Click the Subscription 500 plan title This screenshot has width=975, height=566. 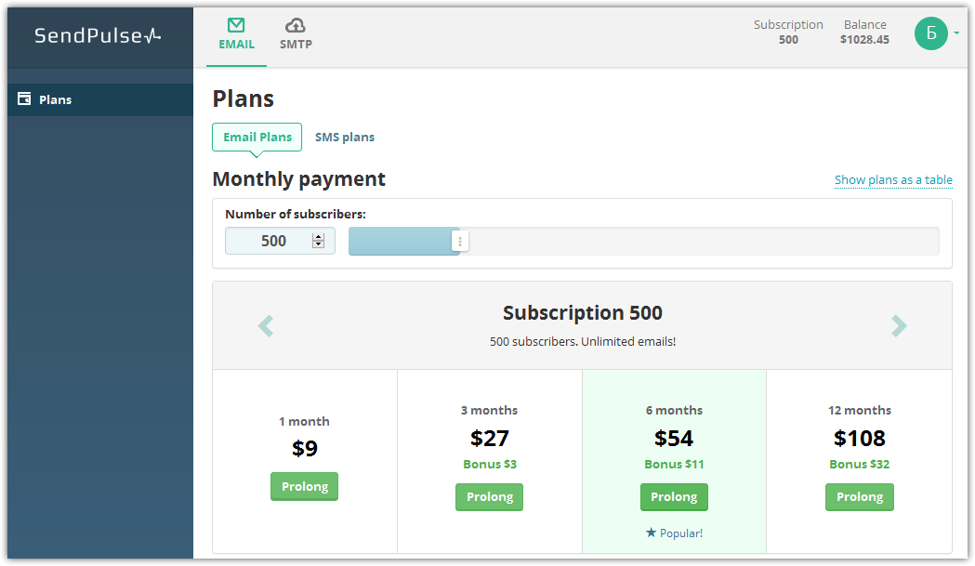583,312
